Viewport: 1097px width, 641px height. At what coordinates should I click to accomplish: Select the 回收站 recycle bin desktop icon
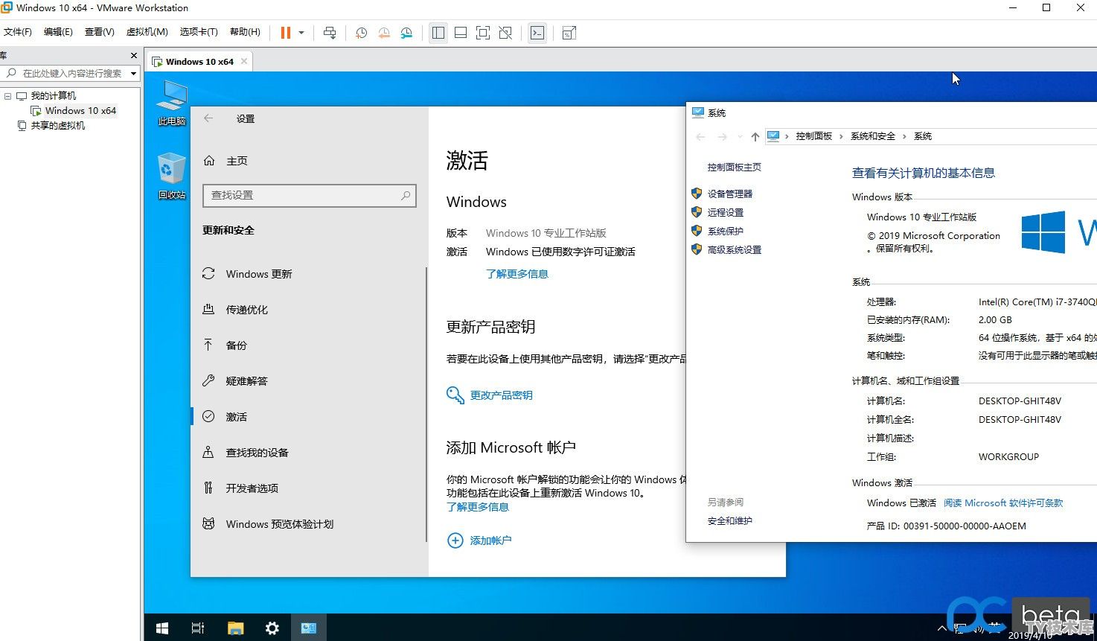(172, 176)
